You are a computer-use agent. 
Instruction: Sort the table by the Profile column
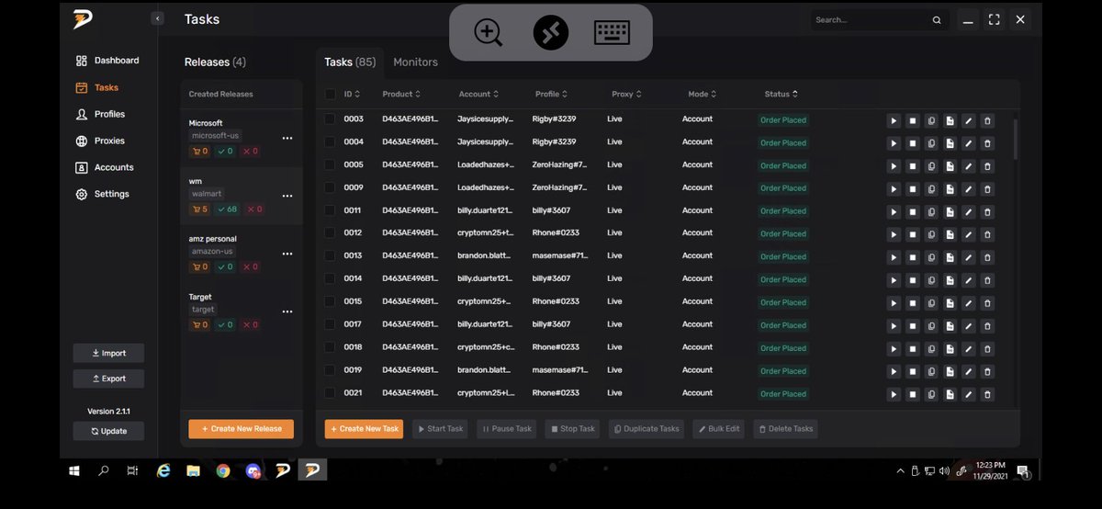pos(552,94)
